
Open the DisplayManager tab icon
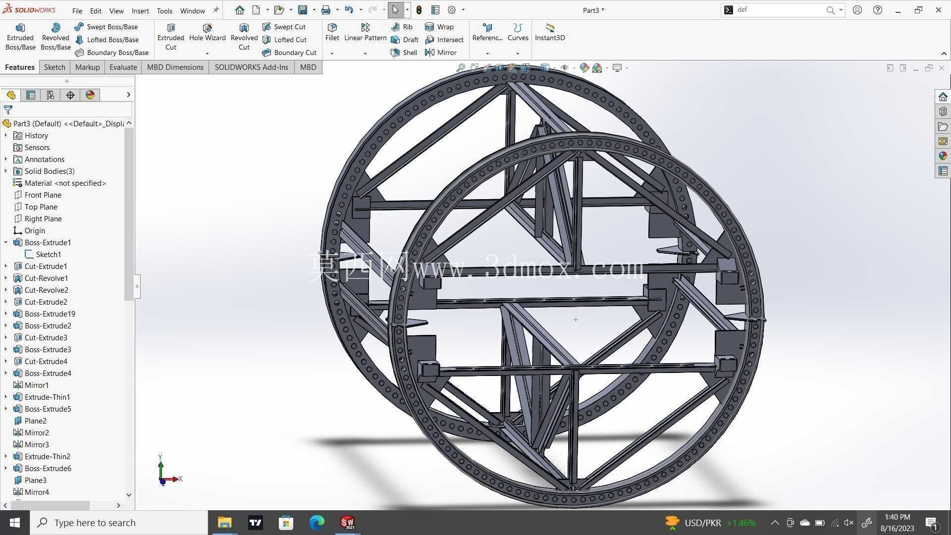(90, 95)
